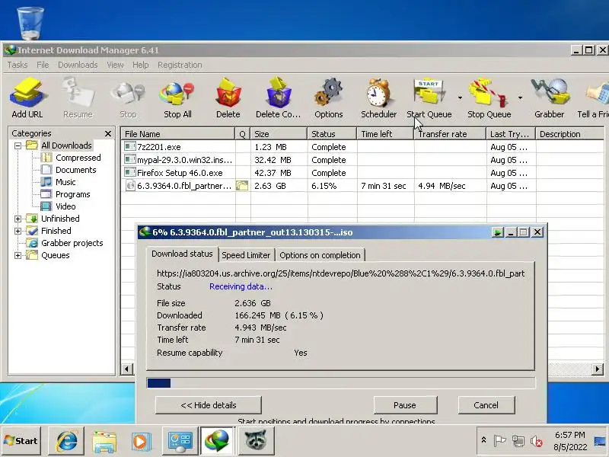The image size is (609, 457).
Task: Open the Windows Start menu
Action: click(21, 441)
